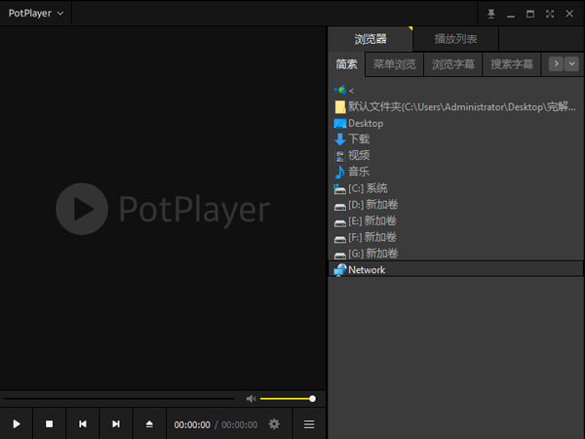
Task: Mute audio using the speaker icon
Action: click(x=251, y=398)
